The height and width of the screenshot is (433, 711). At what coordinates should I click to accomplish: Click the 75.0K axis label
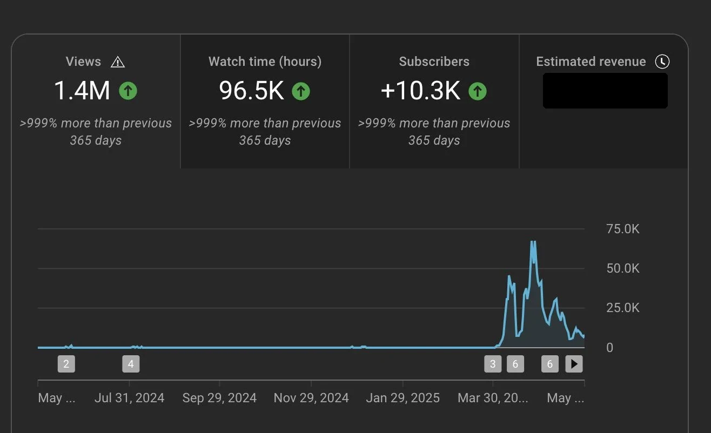point(623,229)
